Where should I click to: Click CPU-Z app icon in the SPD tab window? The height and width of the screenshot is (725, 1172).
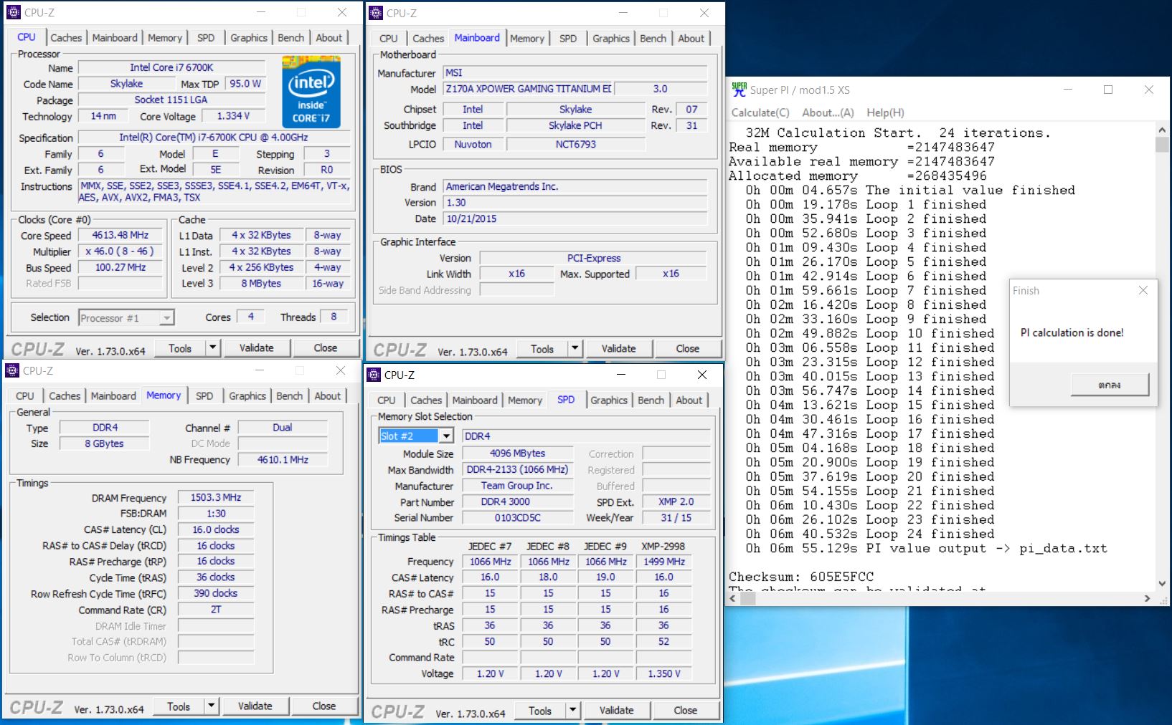(x=374, y=375)
